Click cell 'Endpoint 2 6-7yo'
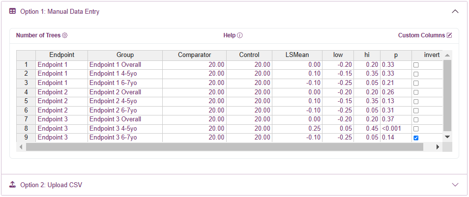Viewport: 469px width, 197px height. (x=125, y=111)
